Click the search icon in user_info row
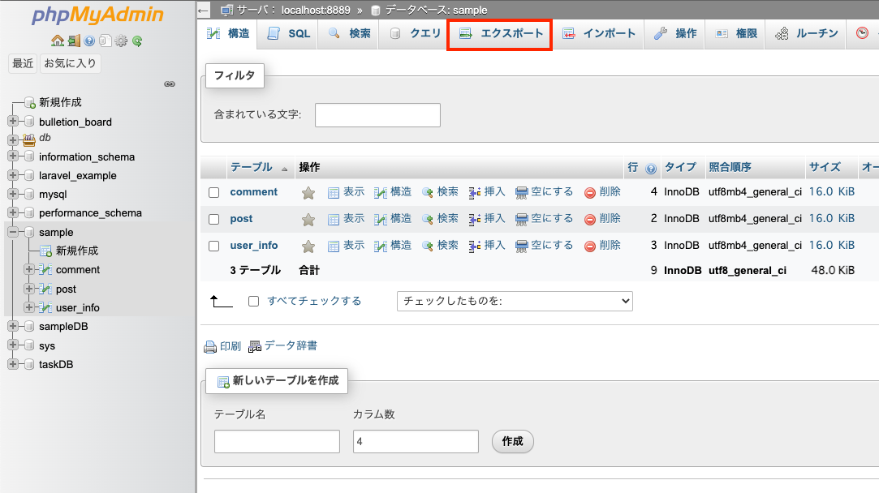This screenshot has width=879, height=493. click(428, 246)
